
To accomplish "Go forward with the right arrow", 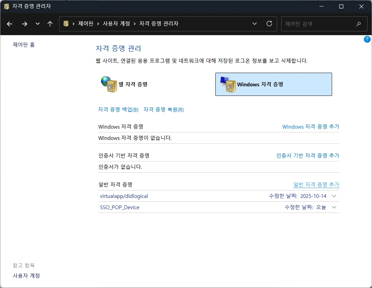I will 25,24.
